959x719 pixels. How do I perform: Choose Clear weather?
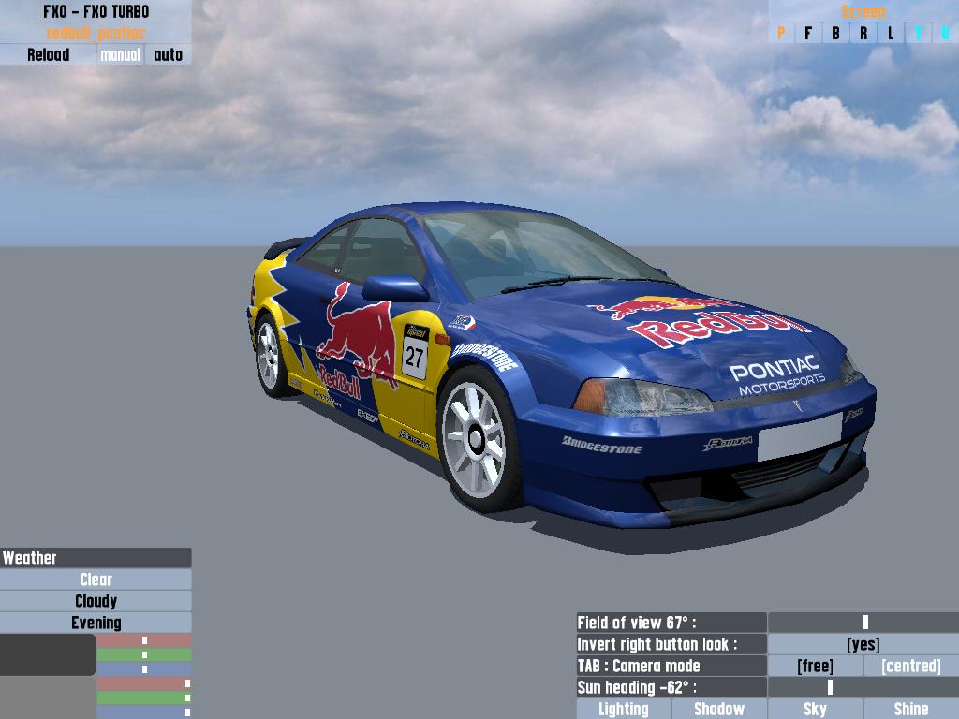(96, 580)
